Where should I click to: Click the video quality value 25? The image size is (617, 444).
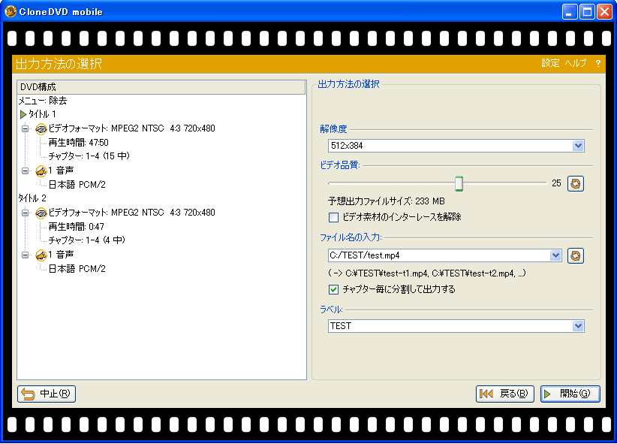[556, 183]
